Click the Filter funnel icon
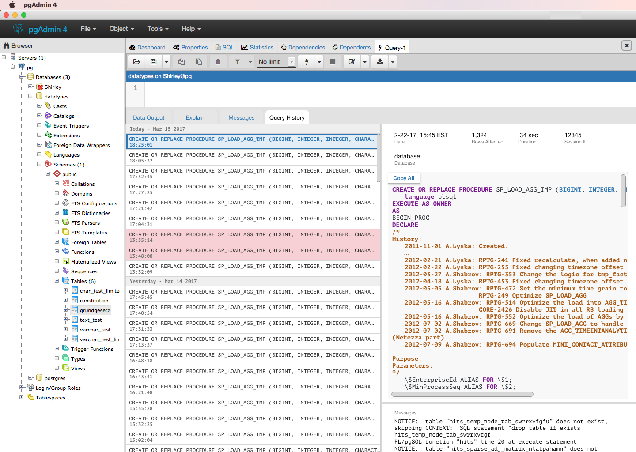Viewport: 636px width, 452px height. pos(237,62)
